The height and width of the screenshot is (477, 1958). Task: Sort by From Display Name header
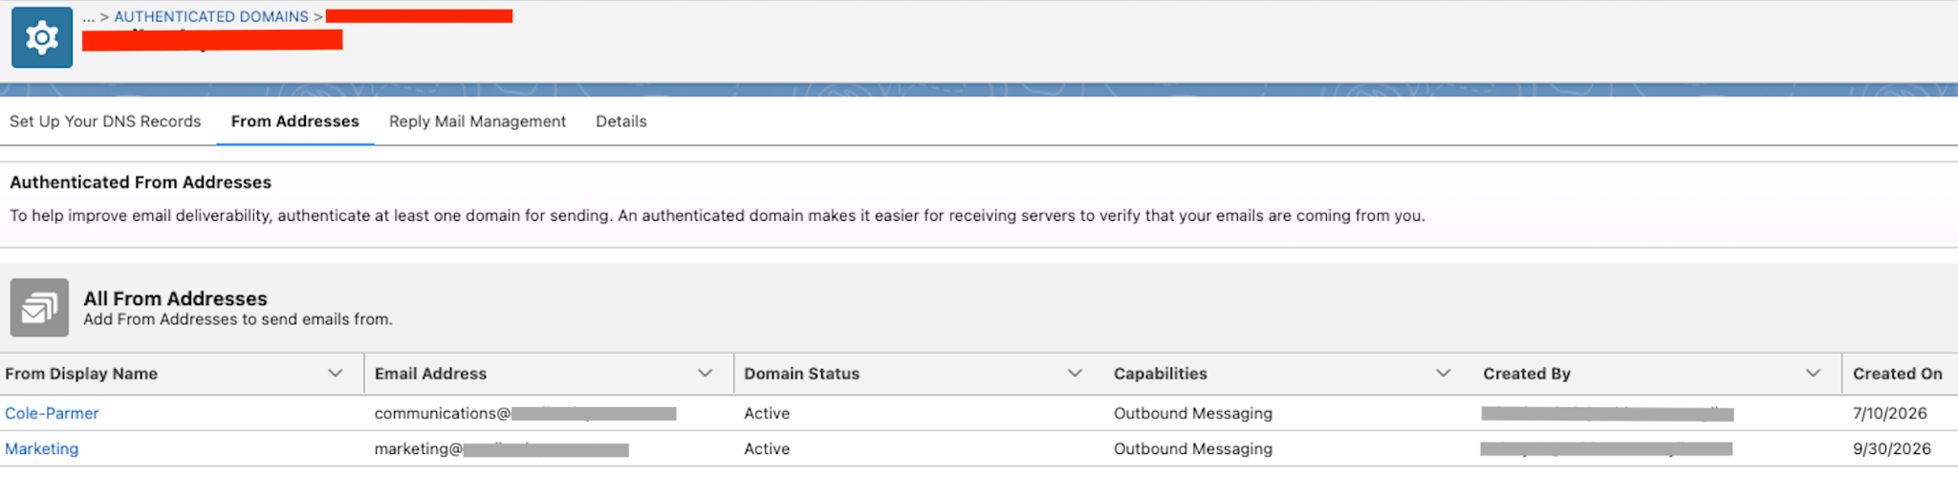(81, 374)
